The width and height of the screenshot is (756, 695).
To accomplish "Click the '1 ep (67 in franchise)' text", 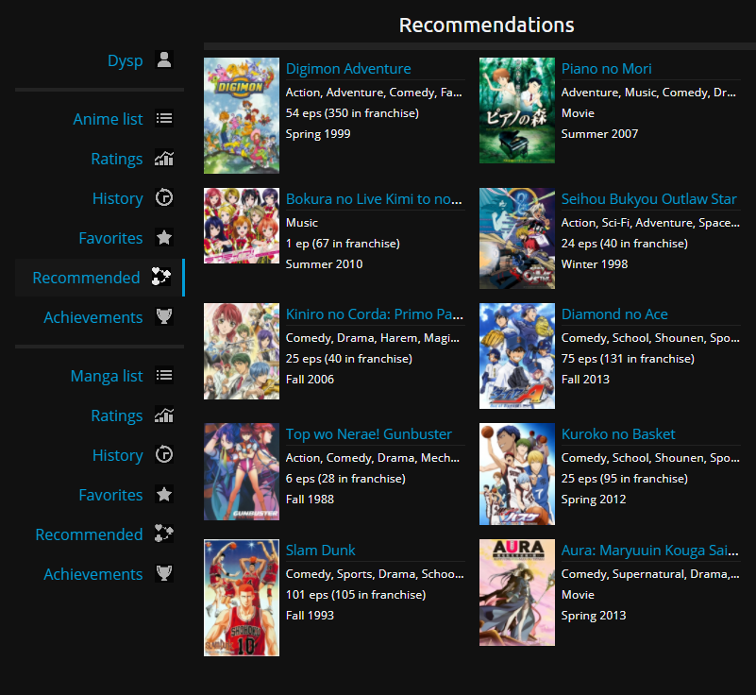I will (x=343, y=244).
